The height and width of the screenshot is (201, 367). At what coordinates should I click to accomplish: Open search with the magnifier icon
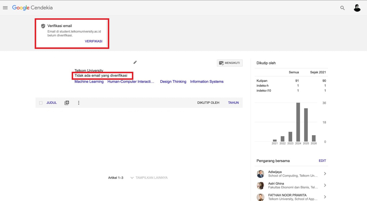click(x=342, y=8)
